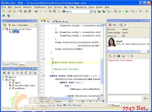Click the Forward navigation arrow icon
The width and height of the screenshot is (152, 112).
tap(147, 11)
